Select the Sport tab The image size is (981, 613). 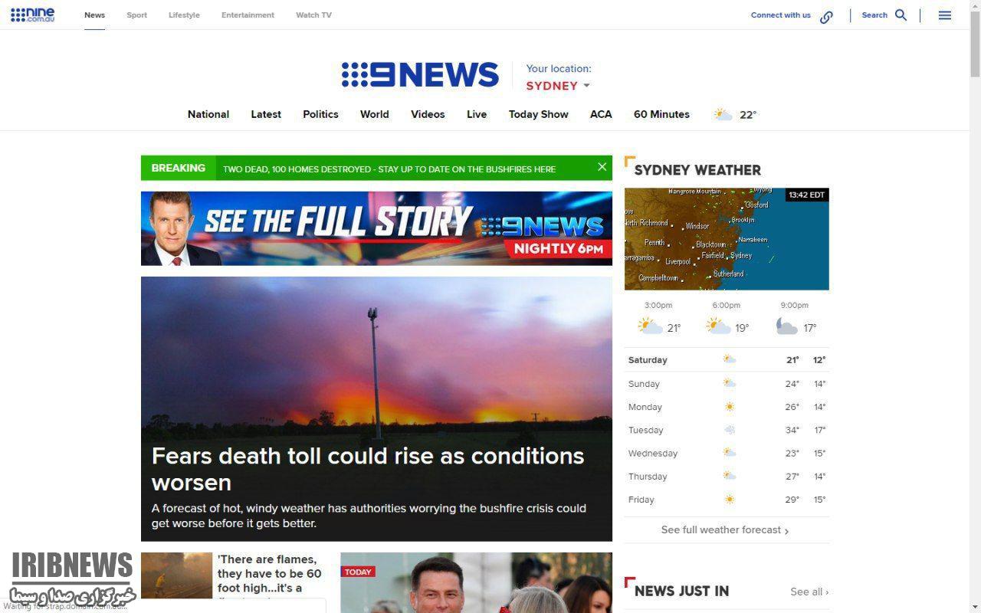click(x=136, y=15)
